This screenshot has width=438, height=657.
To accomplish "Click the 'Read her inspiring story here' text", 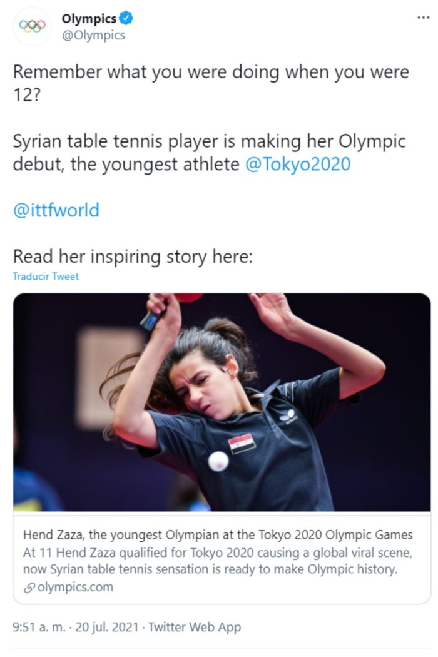I will tap(133, 257).
